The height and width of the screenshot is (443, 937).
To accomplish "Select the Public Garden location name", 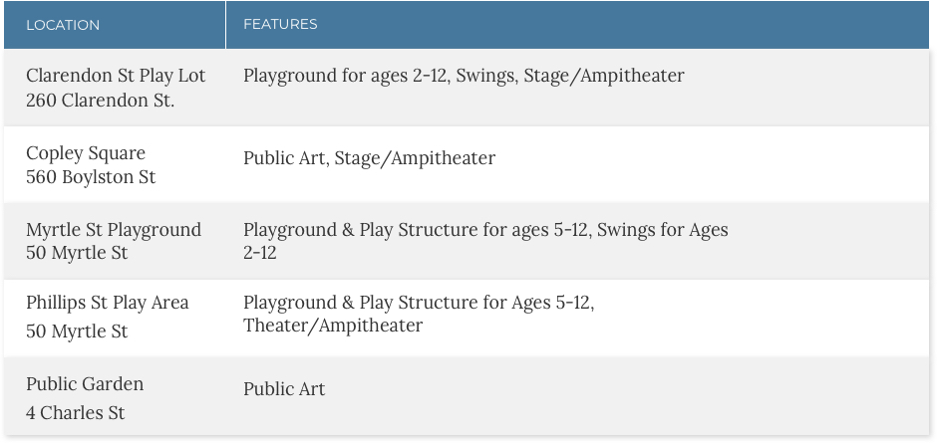I will click(x=85, y=384).
